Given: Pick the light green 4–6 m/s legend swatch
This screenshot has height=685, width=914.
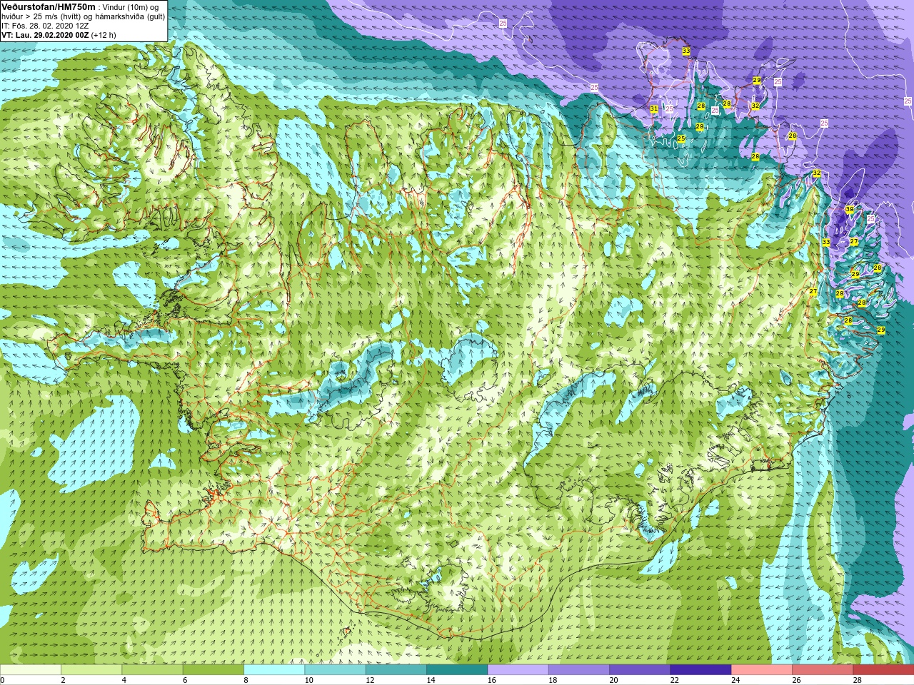Looking at the screenshot, I should click(x=152, y=669).
